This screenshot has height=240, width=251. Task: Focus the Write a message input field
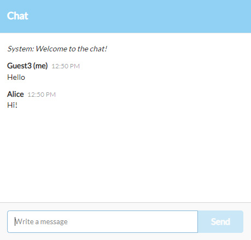pyautogui.click(x=102, y=222)
